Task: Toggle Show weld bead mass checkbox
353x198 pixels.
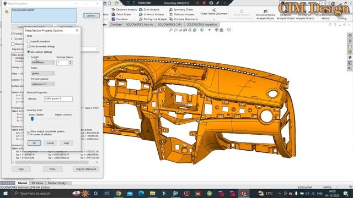Action: (13, 44)
